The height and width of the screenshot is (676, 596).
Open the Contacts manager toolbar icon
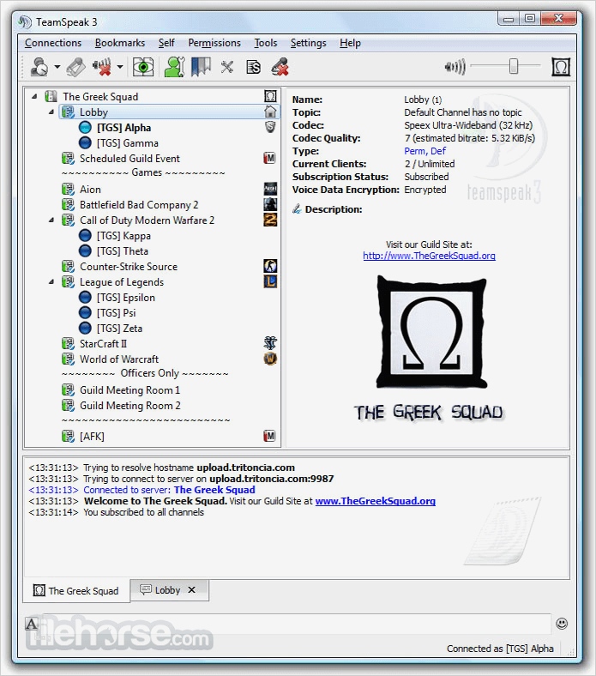pyautogui.click(x=175, y=67)
